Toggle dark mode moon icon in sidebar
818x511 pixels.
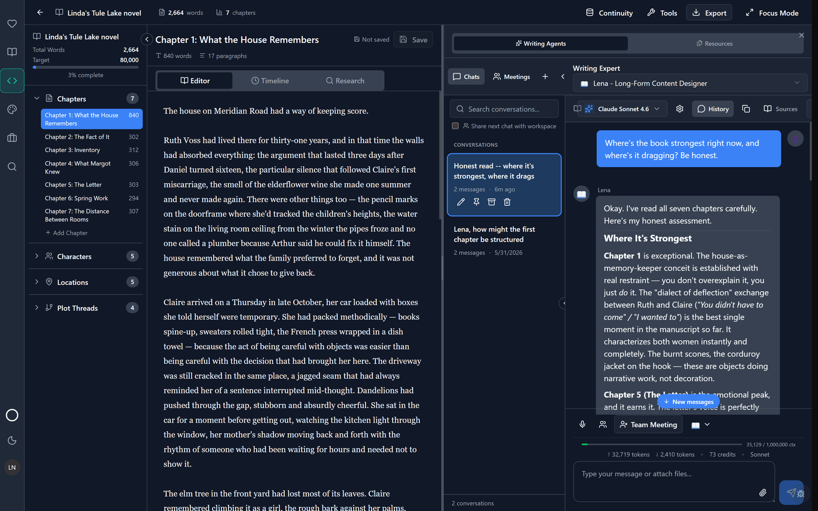coord(12,440)
